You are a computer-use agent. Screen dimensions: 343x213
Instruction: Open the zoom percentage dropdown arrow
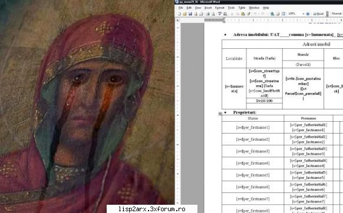pos(304,14)
